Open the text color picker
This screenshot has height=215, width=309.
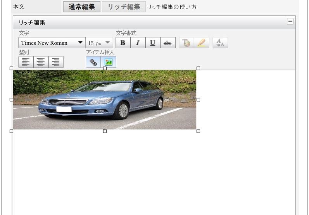pos(186,43)
